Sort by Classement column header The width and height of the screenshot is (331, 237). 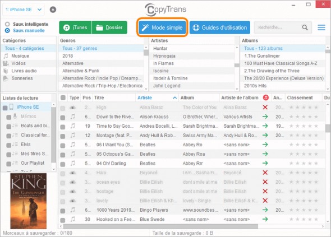pos(303,97)
